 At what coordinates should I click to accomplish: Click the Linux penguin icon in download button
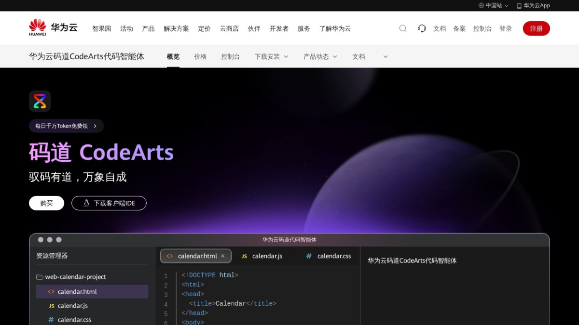coord(86,203)
